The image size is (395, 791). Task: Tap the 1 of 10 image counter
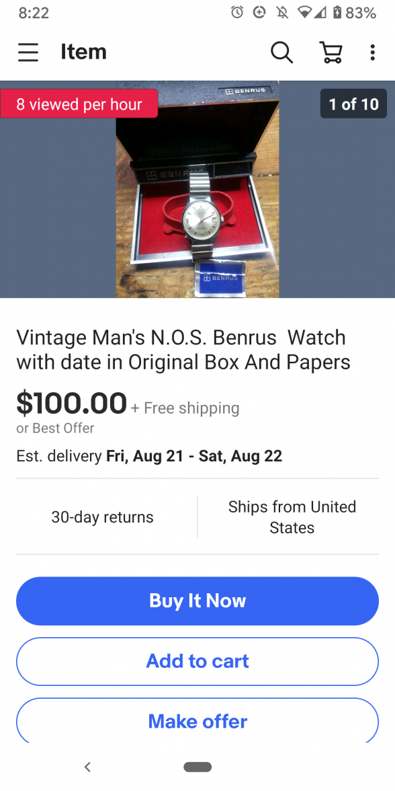coord(353,104)
